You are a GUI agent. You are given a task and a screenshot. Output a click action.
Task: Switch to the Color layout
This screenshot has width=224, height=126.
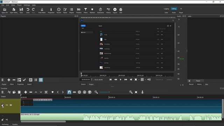(x=166, y=13)
